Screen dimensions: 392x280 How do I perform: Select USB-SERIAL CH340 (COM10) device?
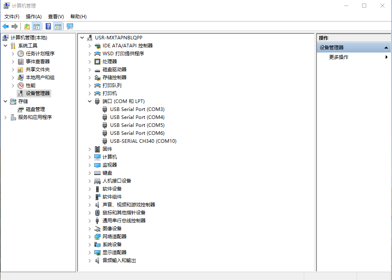tap(143, 141)
